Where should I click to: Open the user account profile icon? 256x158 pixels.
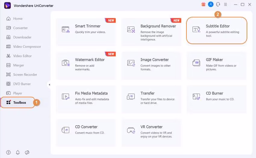pos(211,5)
